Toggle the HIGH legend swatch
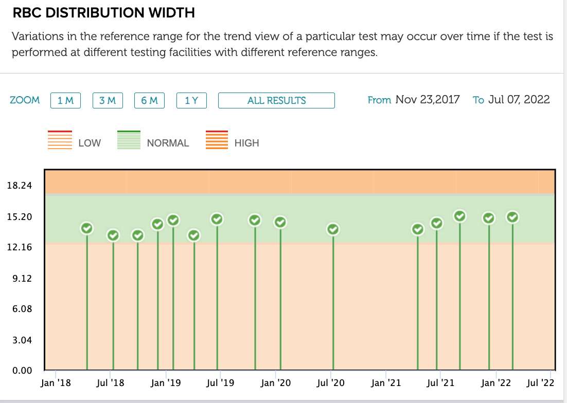The width and height of the screenshot is (567, 403). tap(217, 140)
